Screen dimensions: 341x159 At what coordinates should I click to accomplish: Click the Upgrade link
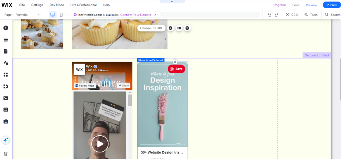pyautogui.click(x=279, y=5)
